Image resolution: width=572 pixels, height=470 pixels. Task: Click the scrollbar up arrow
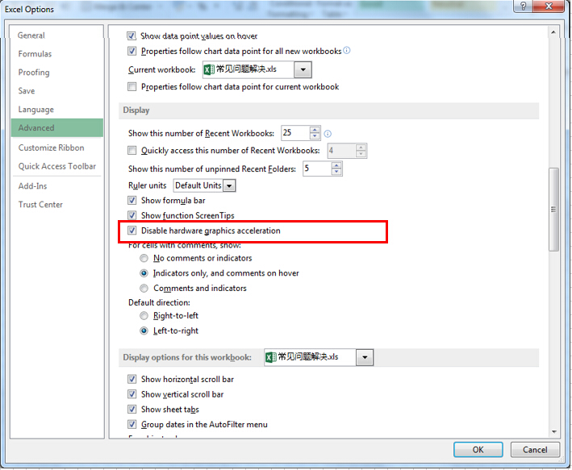(553, 32)
